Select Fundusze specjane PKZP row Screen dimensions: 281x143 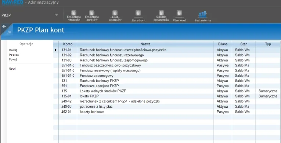[167, 86]
